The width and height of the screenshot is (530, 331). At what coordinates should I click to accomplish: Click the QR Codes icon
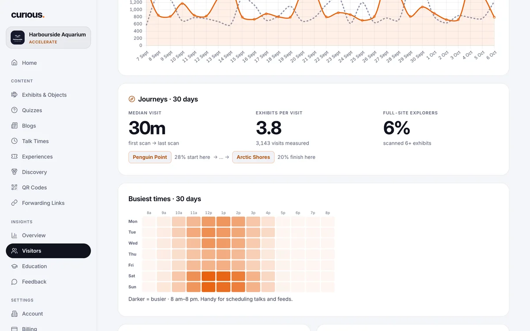point(15,188)
